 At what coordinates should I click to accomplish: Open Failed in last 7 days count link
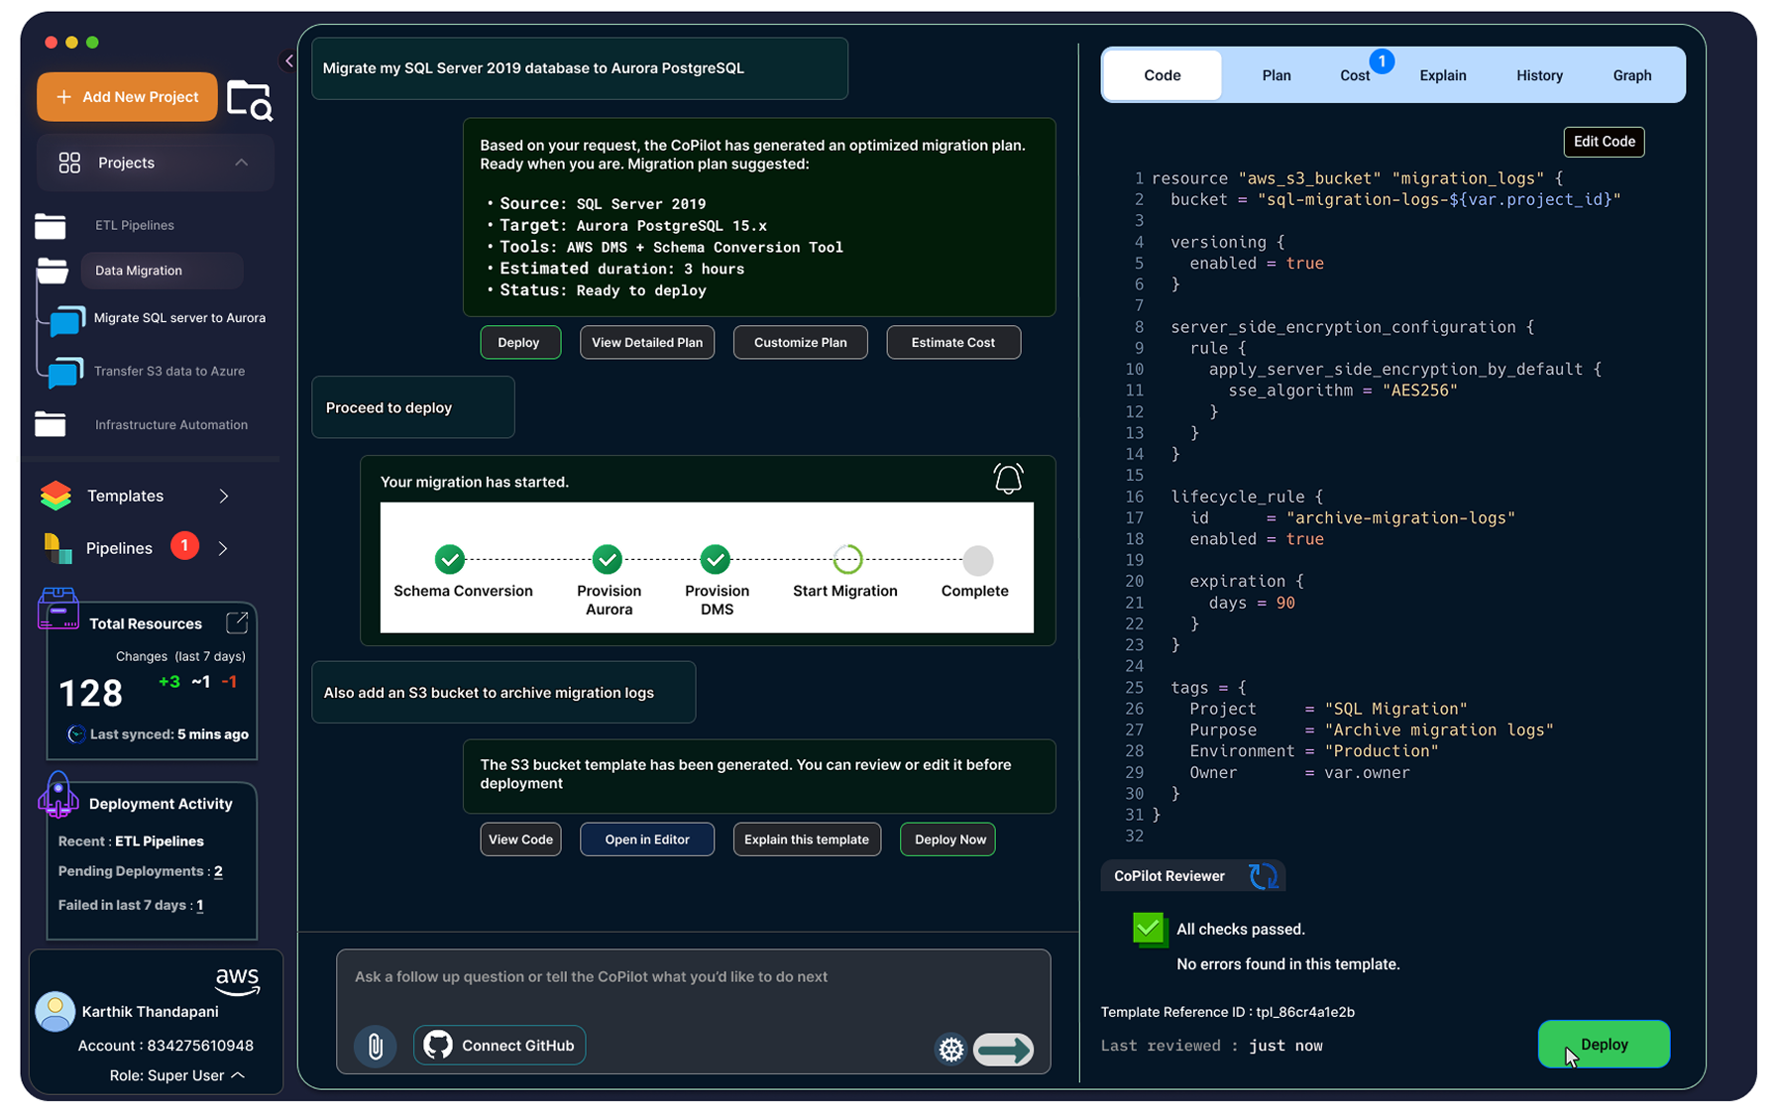coord(199,905)
